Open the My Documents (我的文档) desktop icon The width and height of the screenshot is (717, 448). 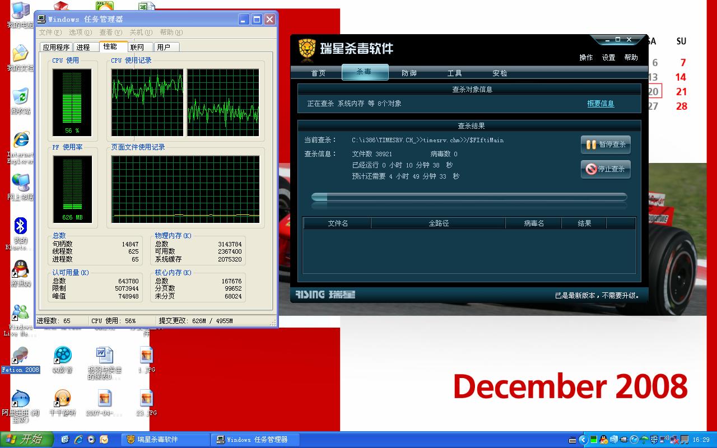point(20,58)
